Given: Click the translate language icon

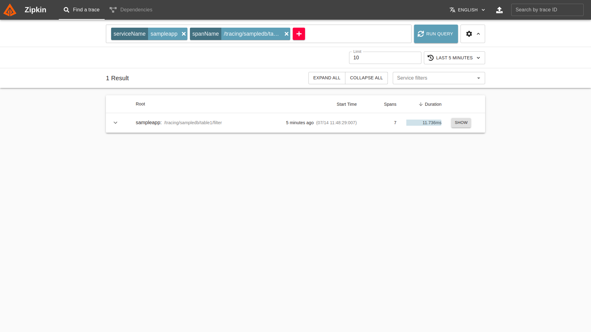Looking at the screenshot, I should (452, 10).
